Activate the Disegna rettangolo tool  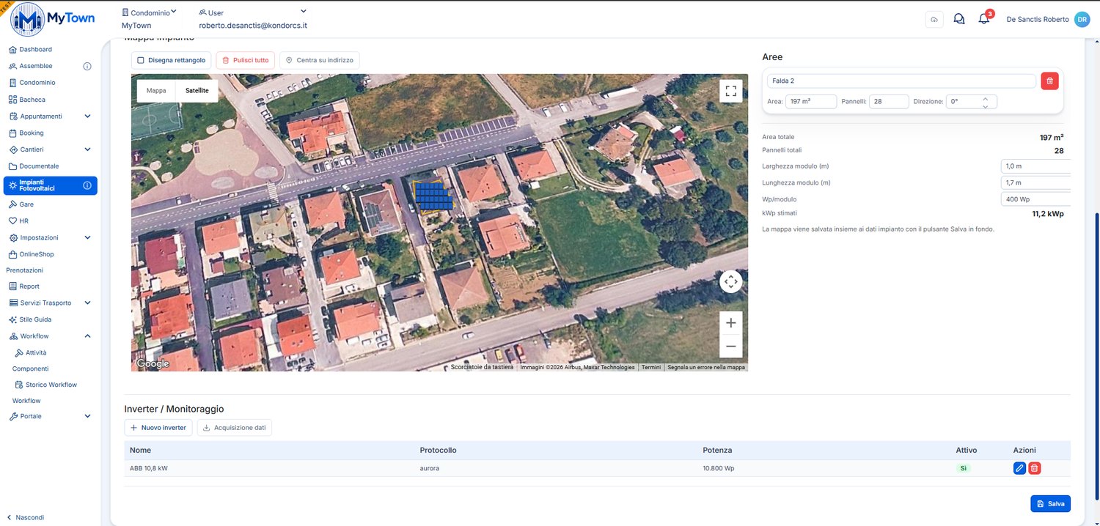click(172, 60)
